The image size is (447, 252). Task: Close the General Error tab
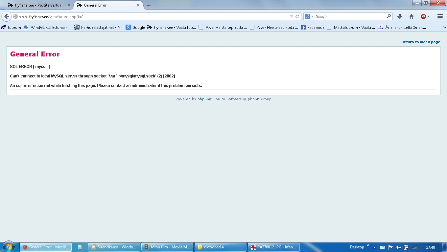(x=138, y=5)
